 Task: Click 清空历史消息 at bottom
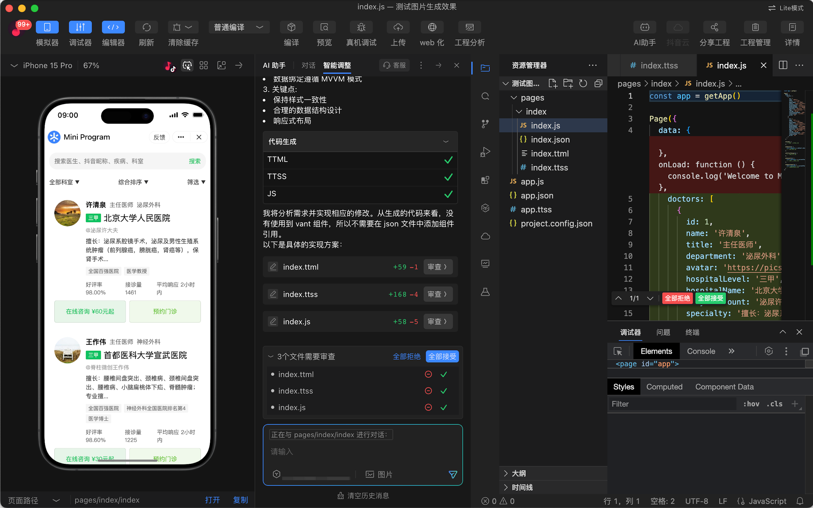363,495
